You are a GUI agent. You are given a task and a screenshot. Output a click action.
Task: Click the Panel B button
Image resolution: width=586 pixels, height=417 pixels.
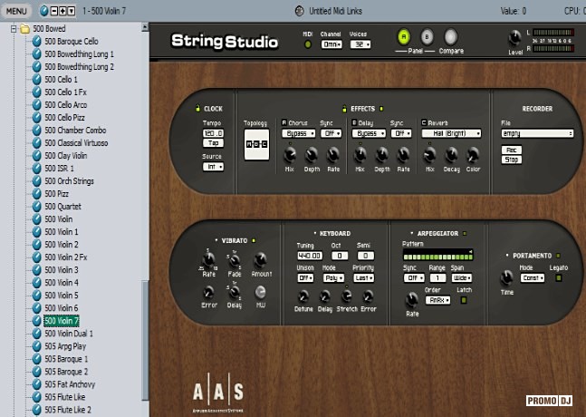point(427,37)
